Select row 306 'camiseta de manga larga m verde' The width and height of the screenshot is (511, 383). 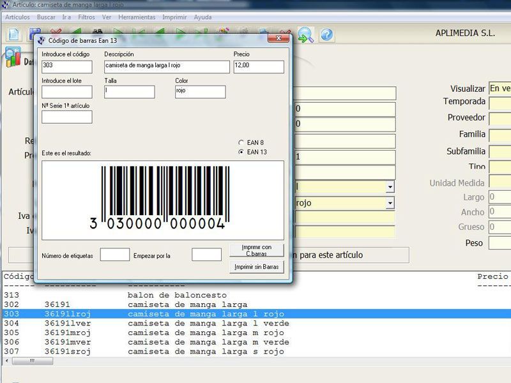click(256, 342)
